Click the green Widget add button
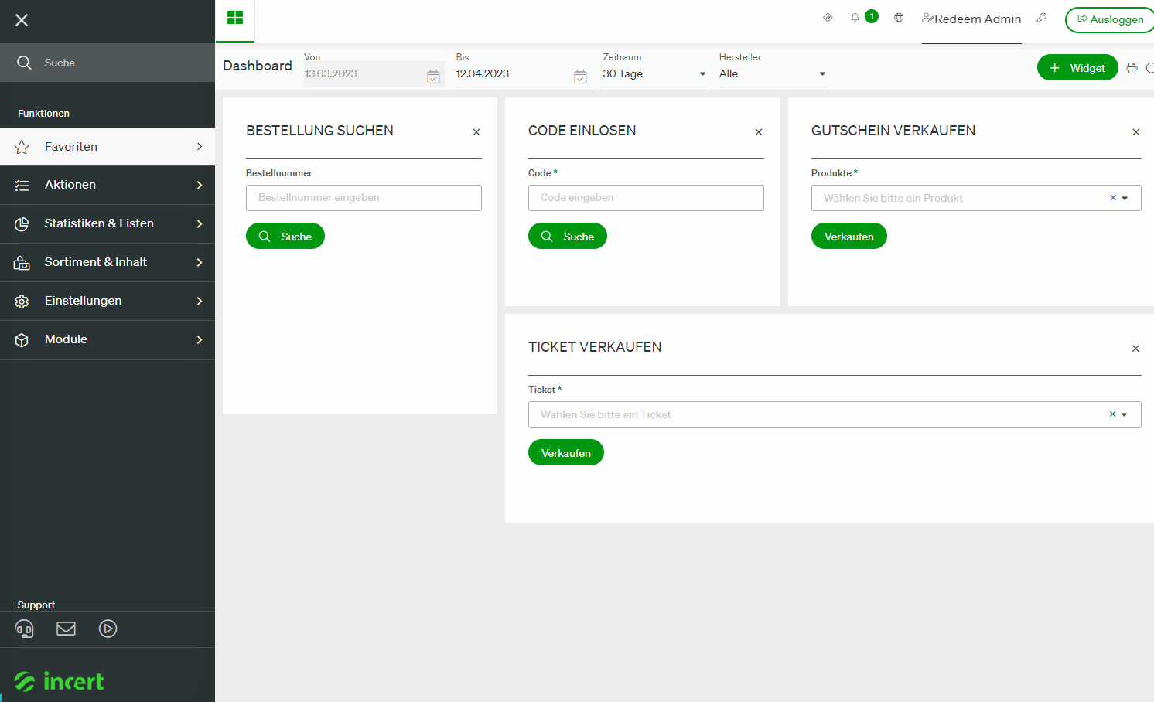This screenshot has width=1154, height=702. coord(1077,68)
